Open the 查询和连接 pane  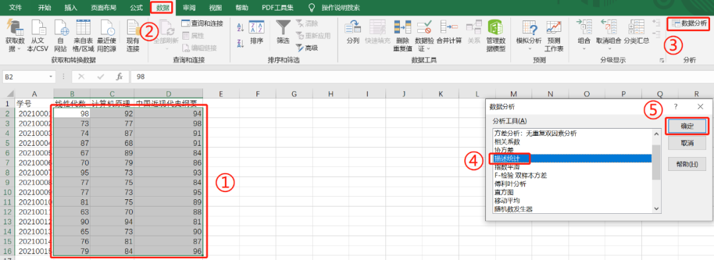(202, 23)
